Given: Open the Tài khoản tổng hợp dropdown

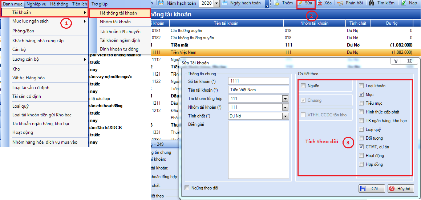Looking at the screenshot, I should pyautogui.click(x=285, y=99).
